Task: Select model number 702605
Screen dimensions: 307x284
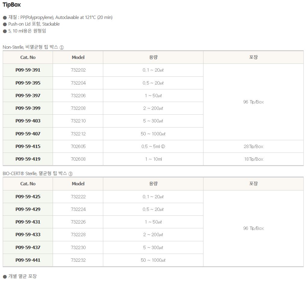Action: point(78,147)
